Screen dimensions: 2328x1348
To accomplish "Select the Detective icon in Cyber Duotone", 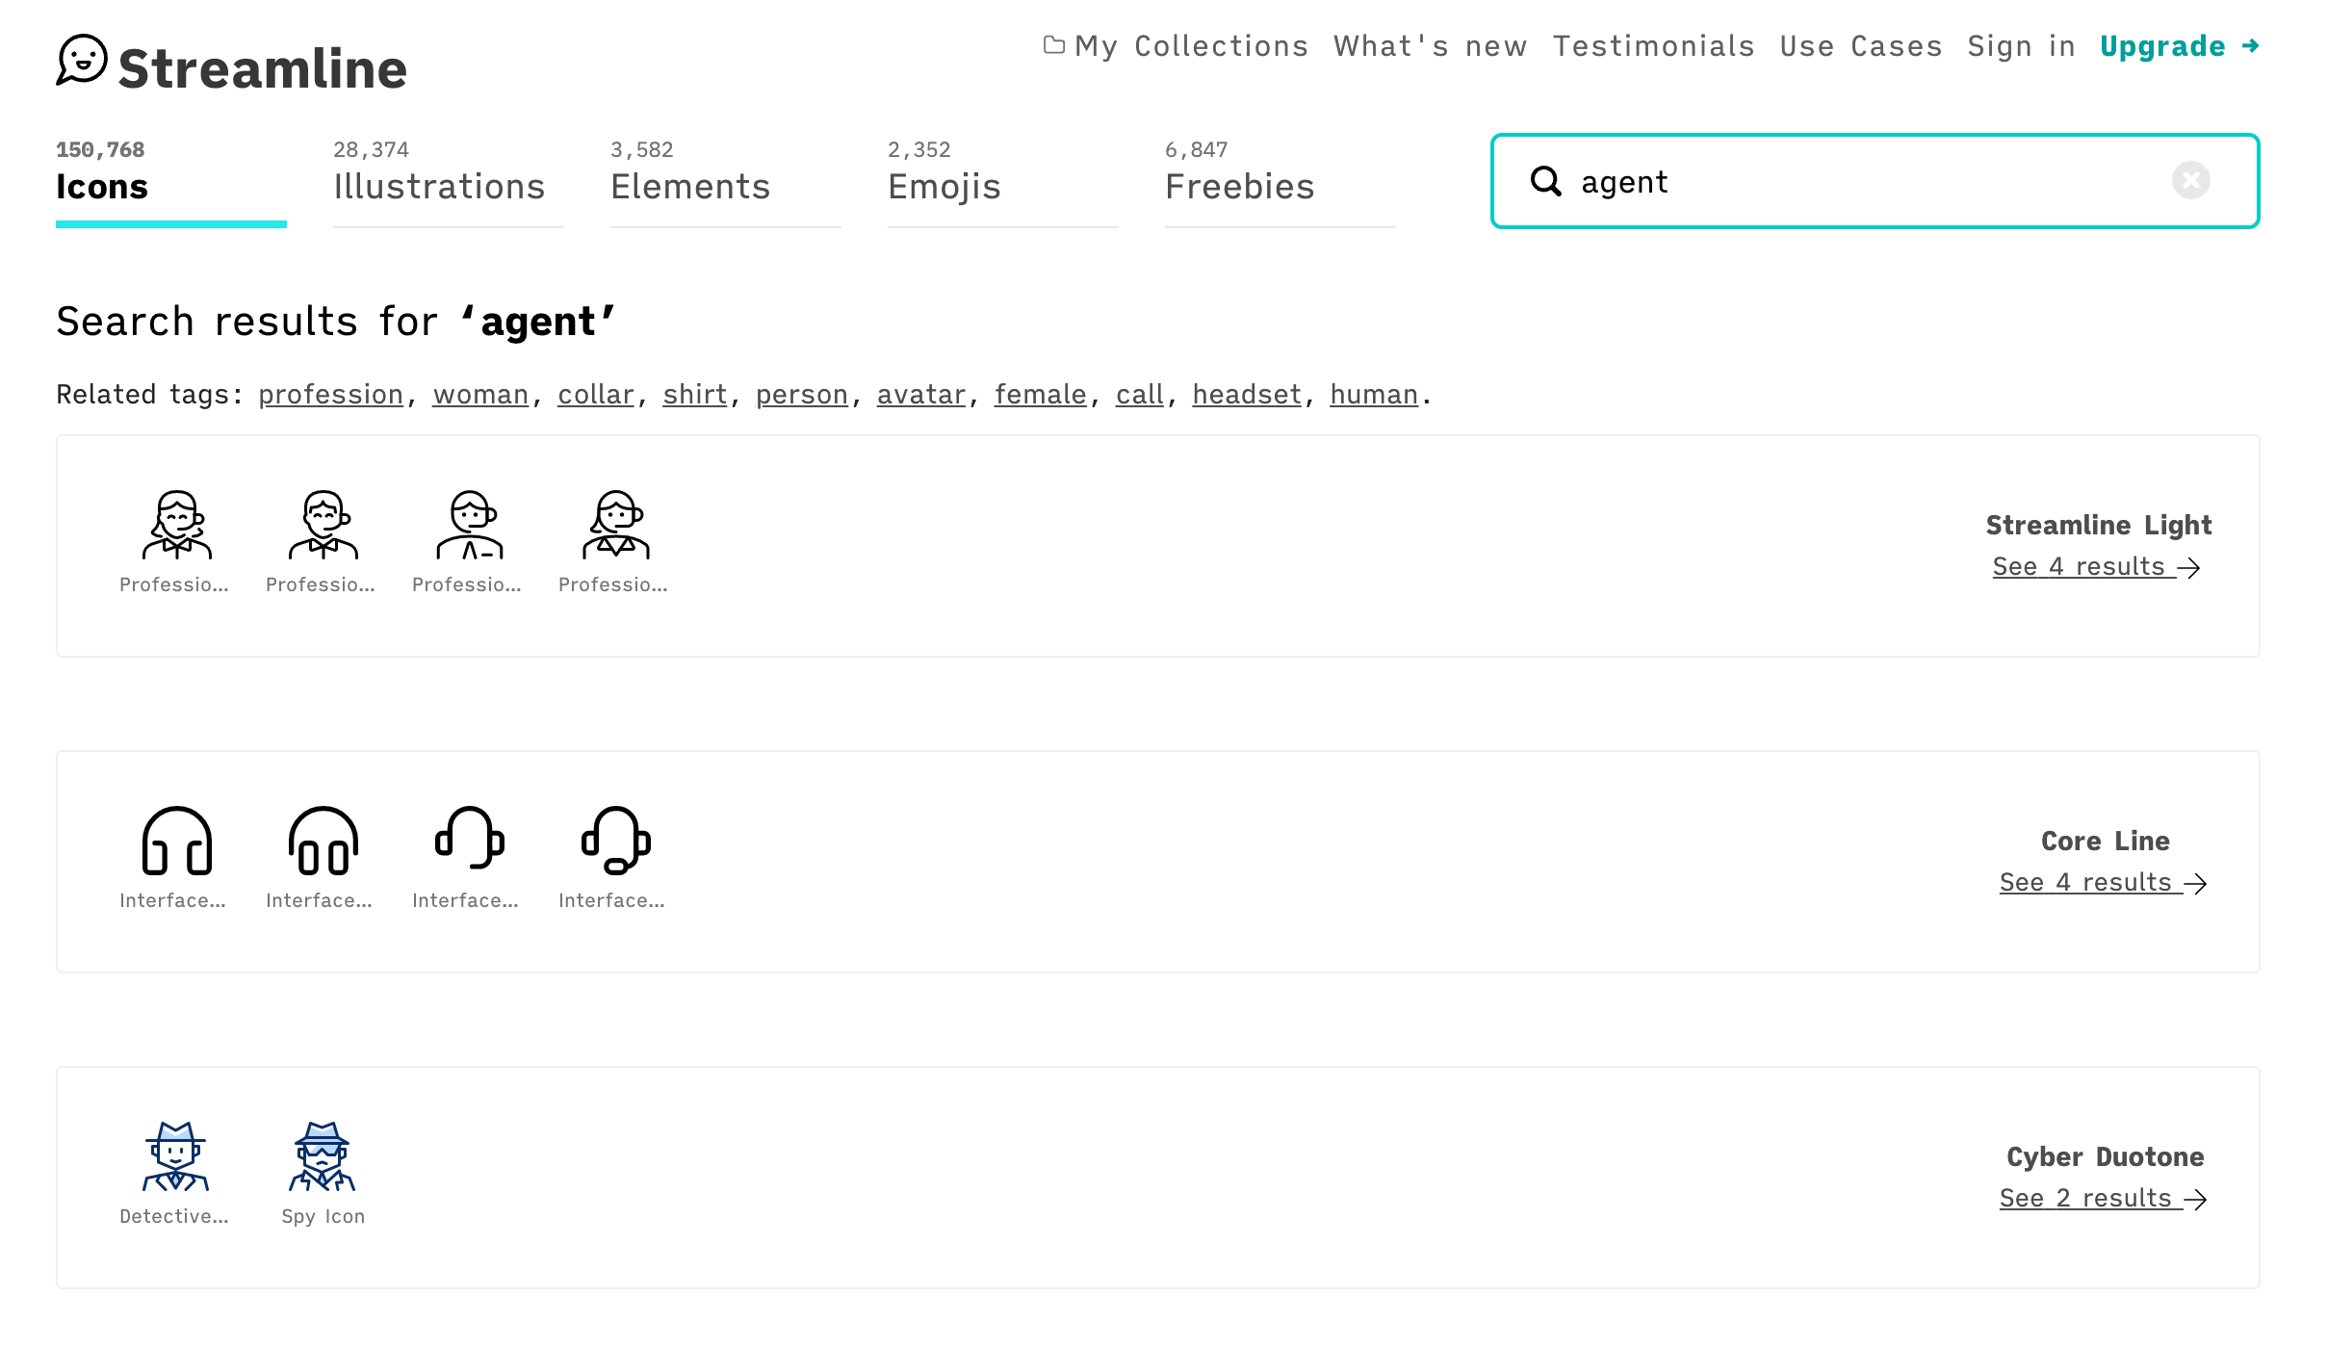I will coord(176,1156).
